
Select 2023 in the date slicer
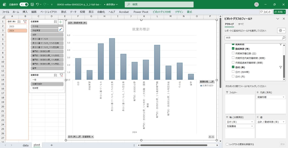point(17,26)
